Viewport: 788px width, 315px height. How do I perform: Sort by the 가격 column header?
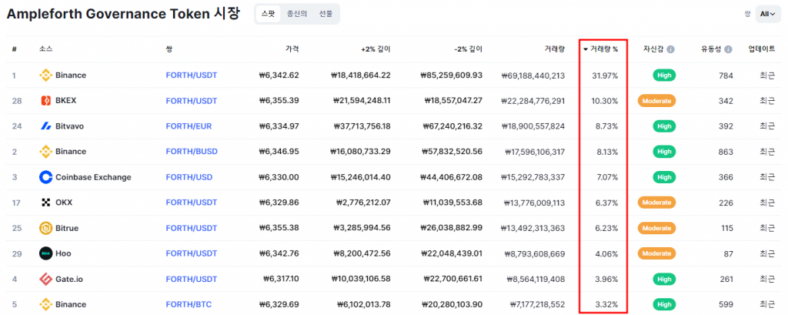[x=292, y=49]
